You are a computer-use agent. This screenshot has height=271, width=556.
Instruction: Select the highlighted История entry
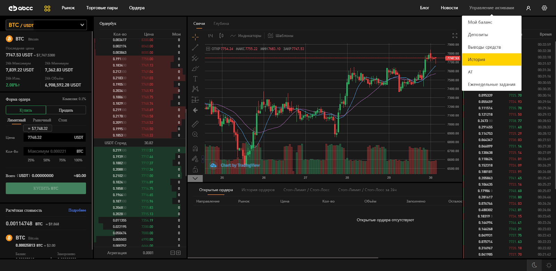492,59
